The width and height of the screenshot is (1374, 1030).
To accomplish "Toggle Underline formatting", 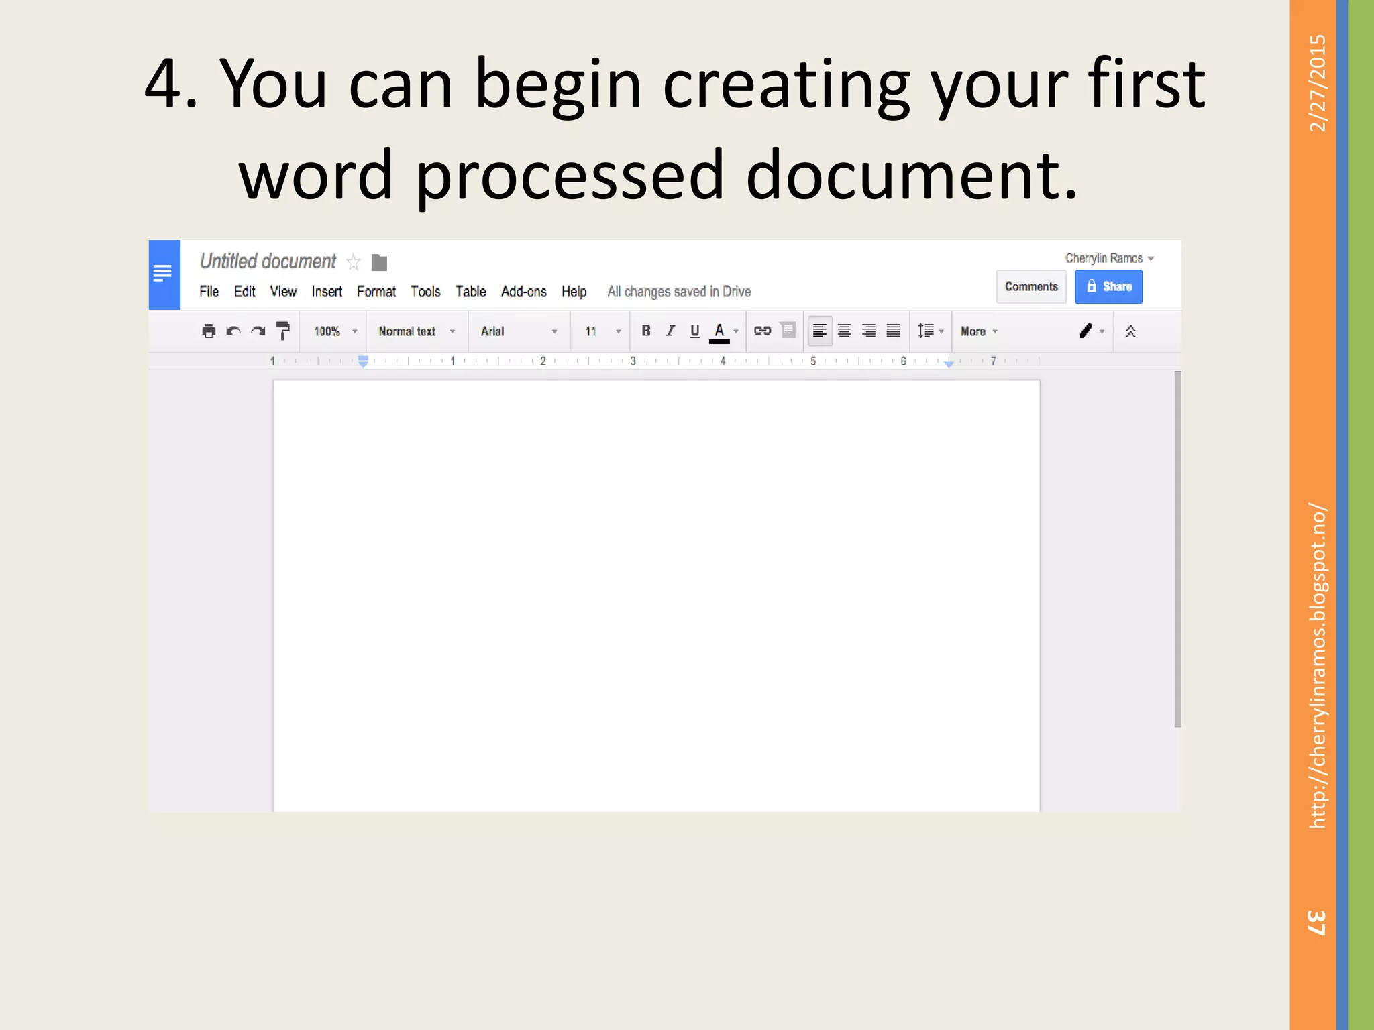I will point(694,331).
